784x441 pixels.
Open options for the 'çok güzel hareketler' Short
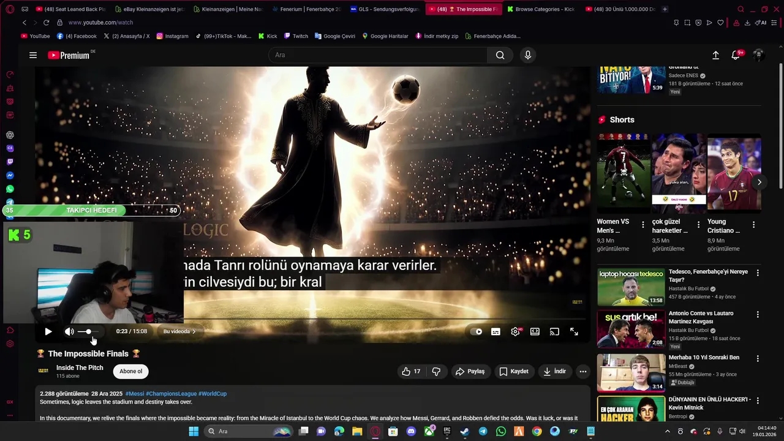(698, 225)
